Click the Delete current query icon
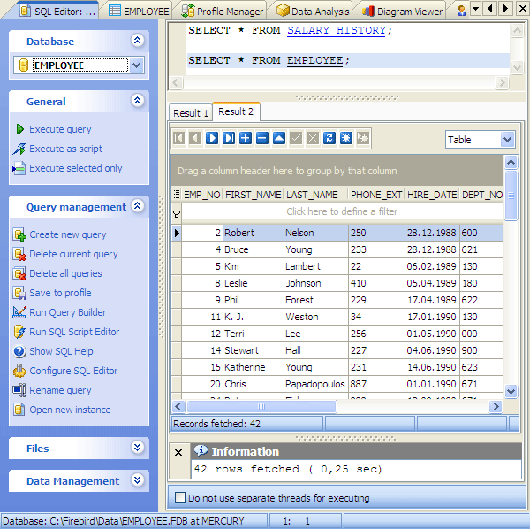Image resolution: width=530 pixels, height=529 pixels. point(19,254)
